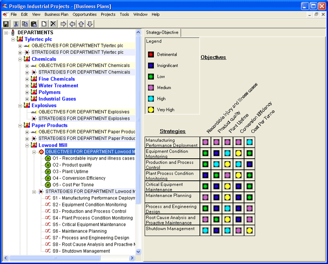Click the O5 Cost Per Tonne target icon
The width and height of the screenshot is (328, 264).
48,185
